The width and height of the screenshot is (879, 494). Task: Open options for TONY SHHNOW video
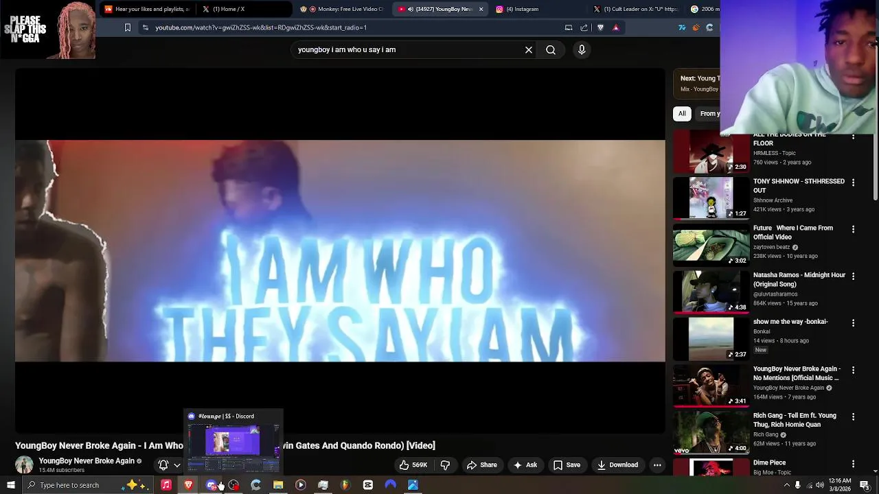tap(853, 183)
